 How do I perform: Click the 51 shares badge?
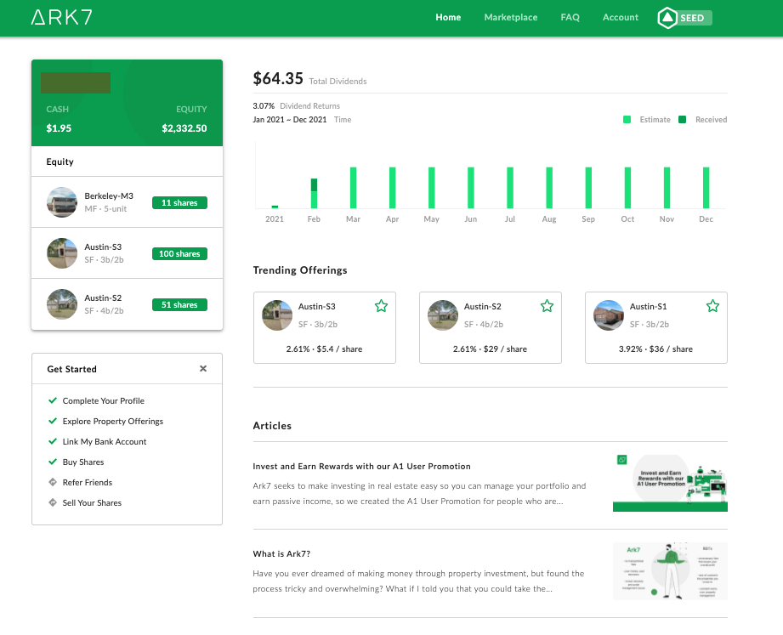tap(179, 304)
